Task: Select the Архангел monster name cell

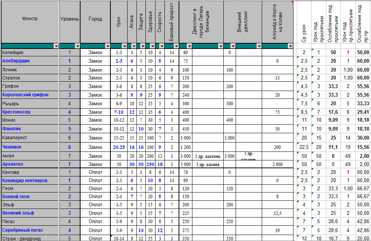Action: [30, 164]
